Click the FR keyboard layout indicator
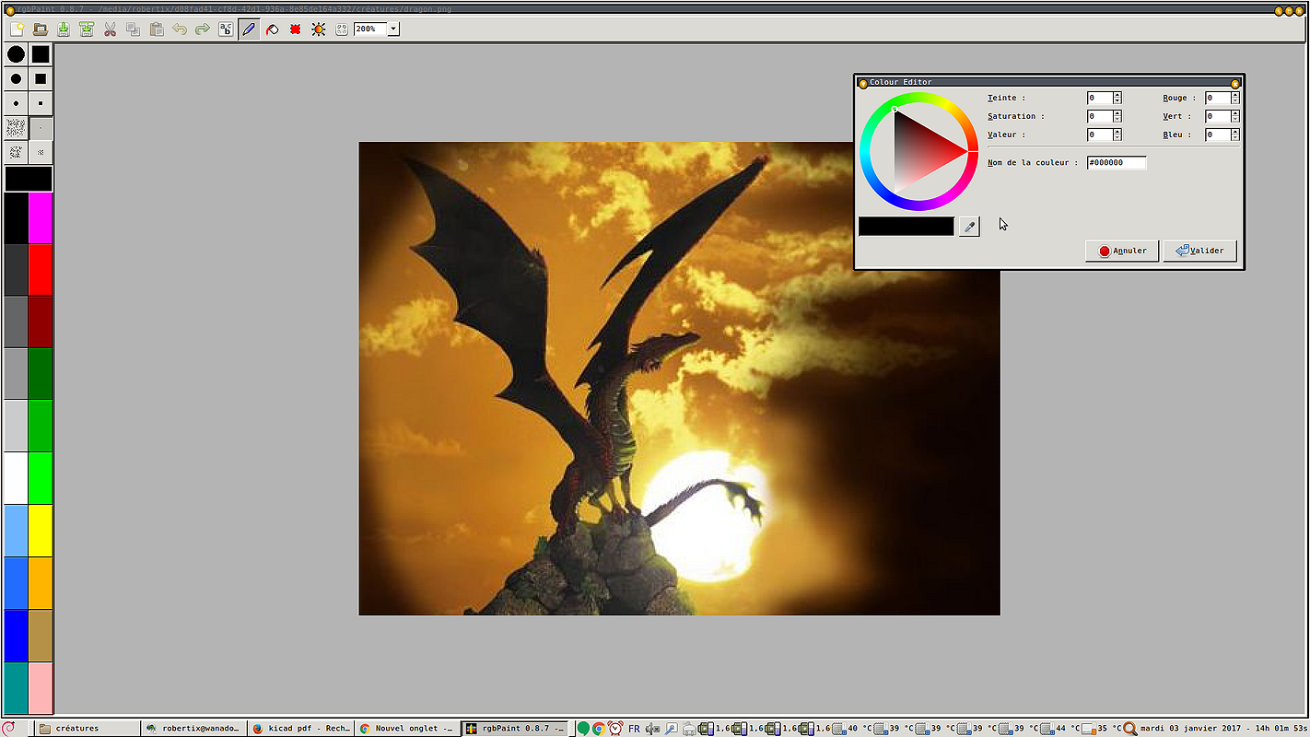The height and width of the screenshot is (737, 1310). (x=634, y=728)
